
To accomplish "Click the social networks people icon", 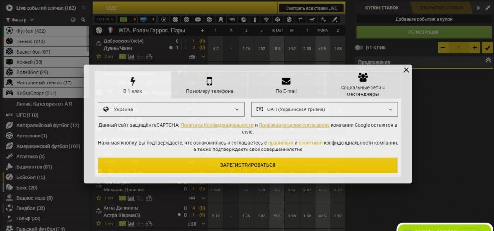I will 363,77.
